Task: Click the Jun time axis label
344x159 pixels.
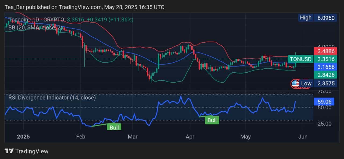Action: [x=303, y=137]
